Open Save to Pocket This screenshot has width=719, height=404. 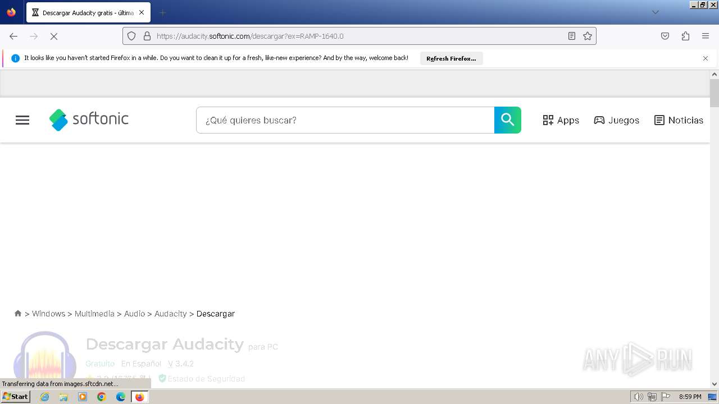(x=665, y=36)
